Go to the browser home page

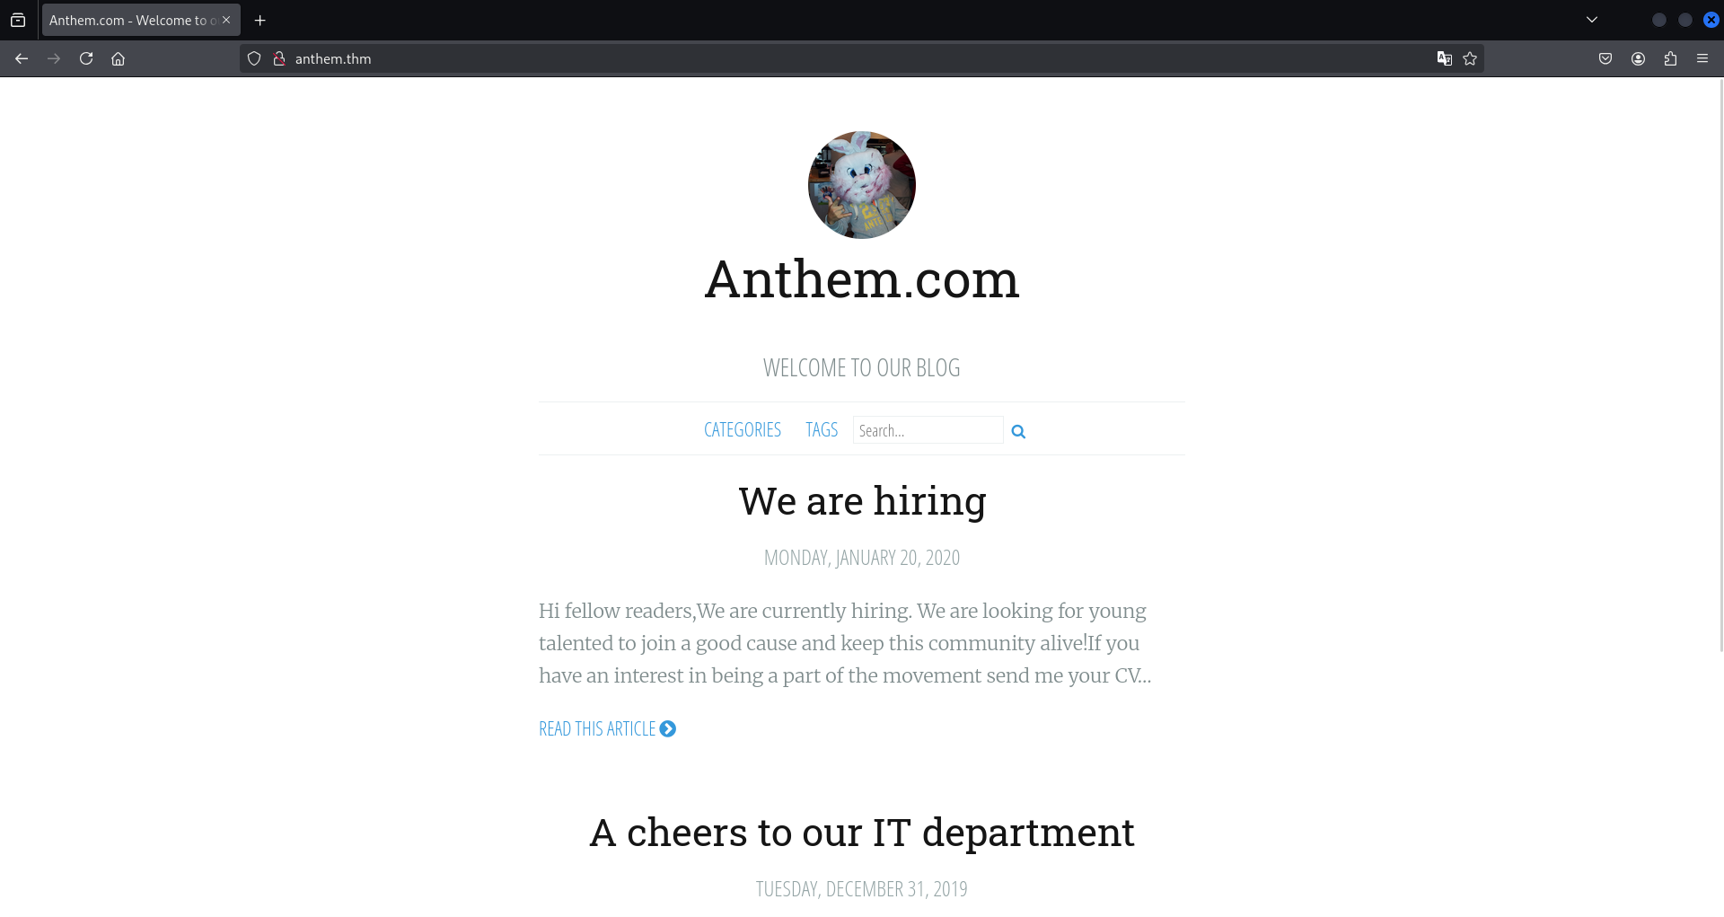[x=118, y=58]
